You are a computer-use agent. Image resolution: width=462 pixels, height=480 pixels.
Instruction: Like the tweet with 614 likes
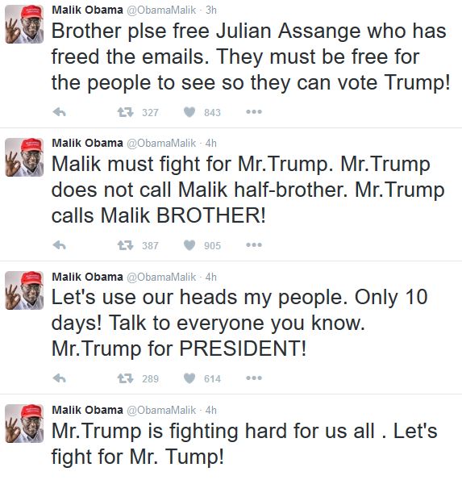click(x=189, y=378)
